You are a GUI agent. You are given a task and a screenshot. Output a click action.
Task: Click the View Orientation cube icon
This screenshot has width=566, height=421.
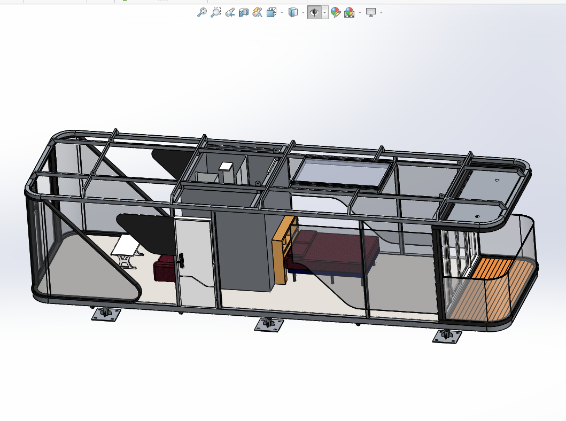[271, 13]
